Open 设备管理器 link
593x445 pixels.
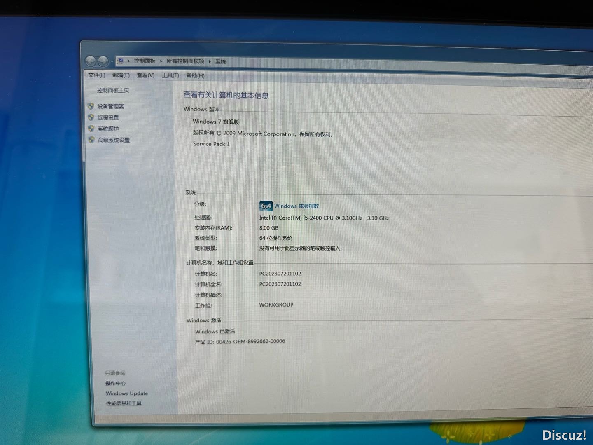[111, 106]
